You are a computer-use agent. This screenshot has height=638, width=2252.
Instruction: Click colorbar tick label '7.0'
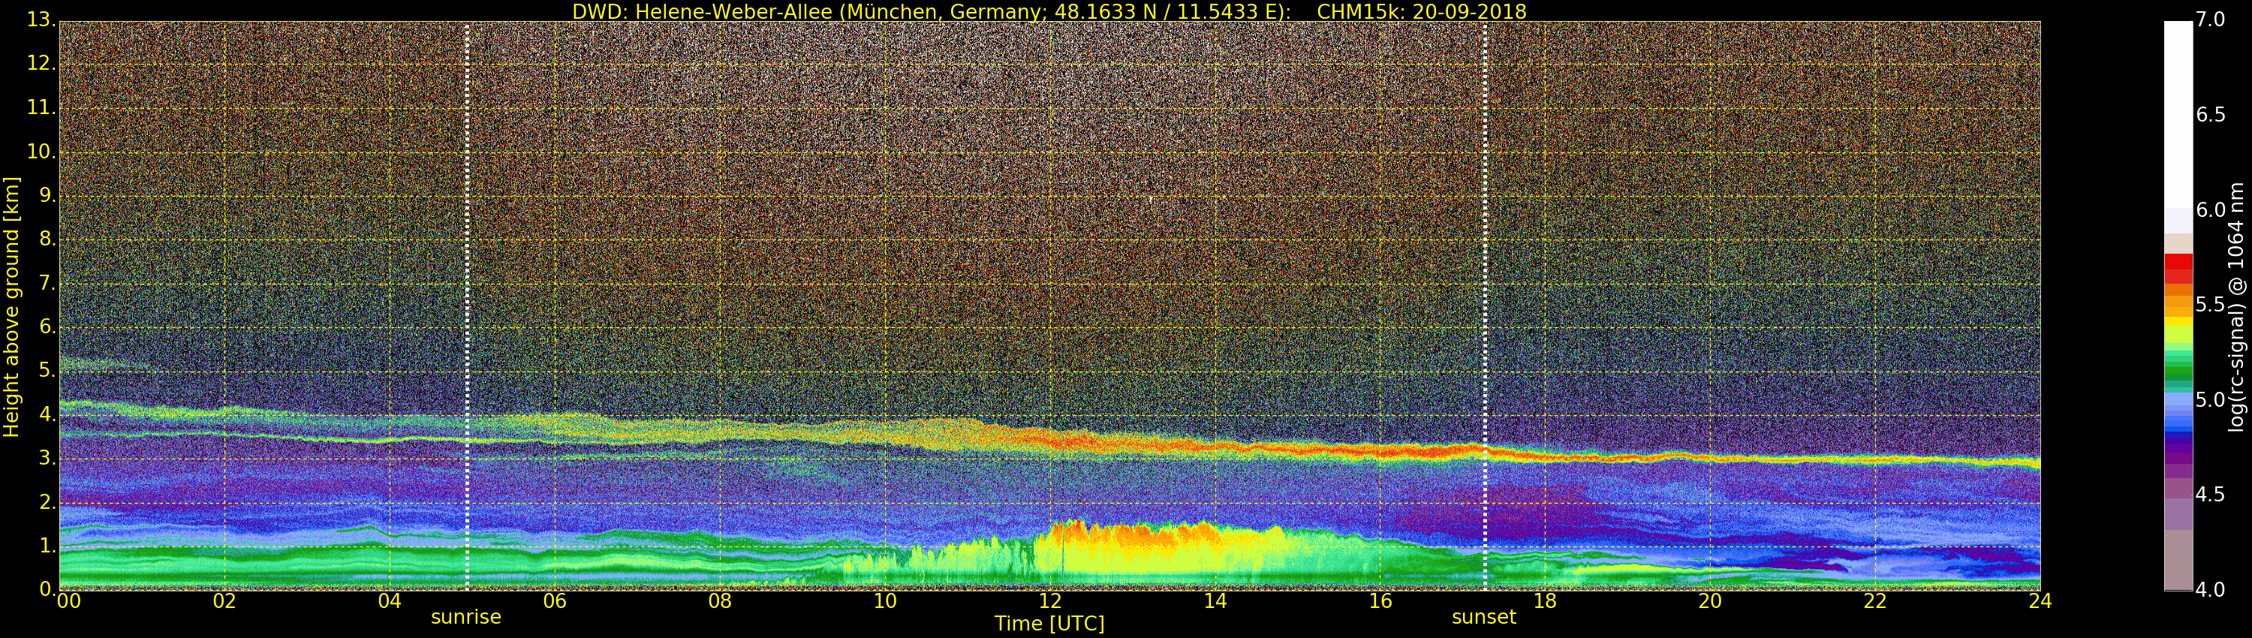point(2210,20)
